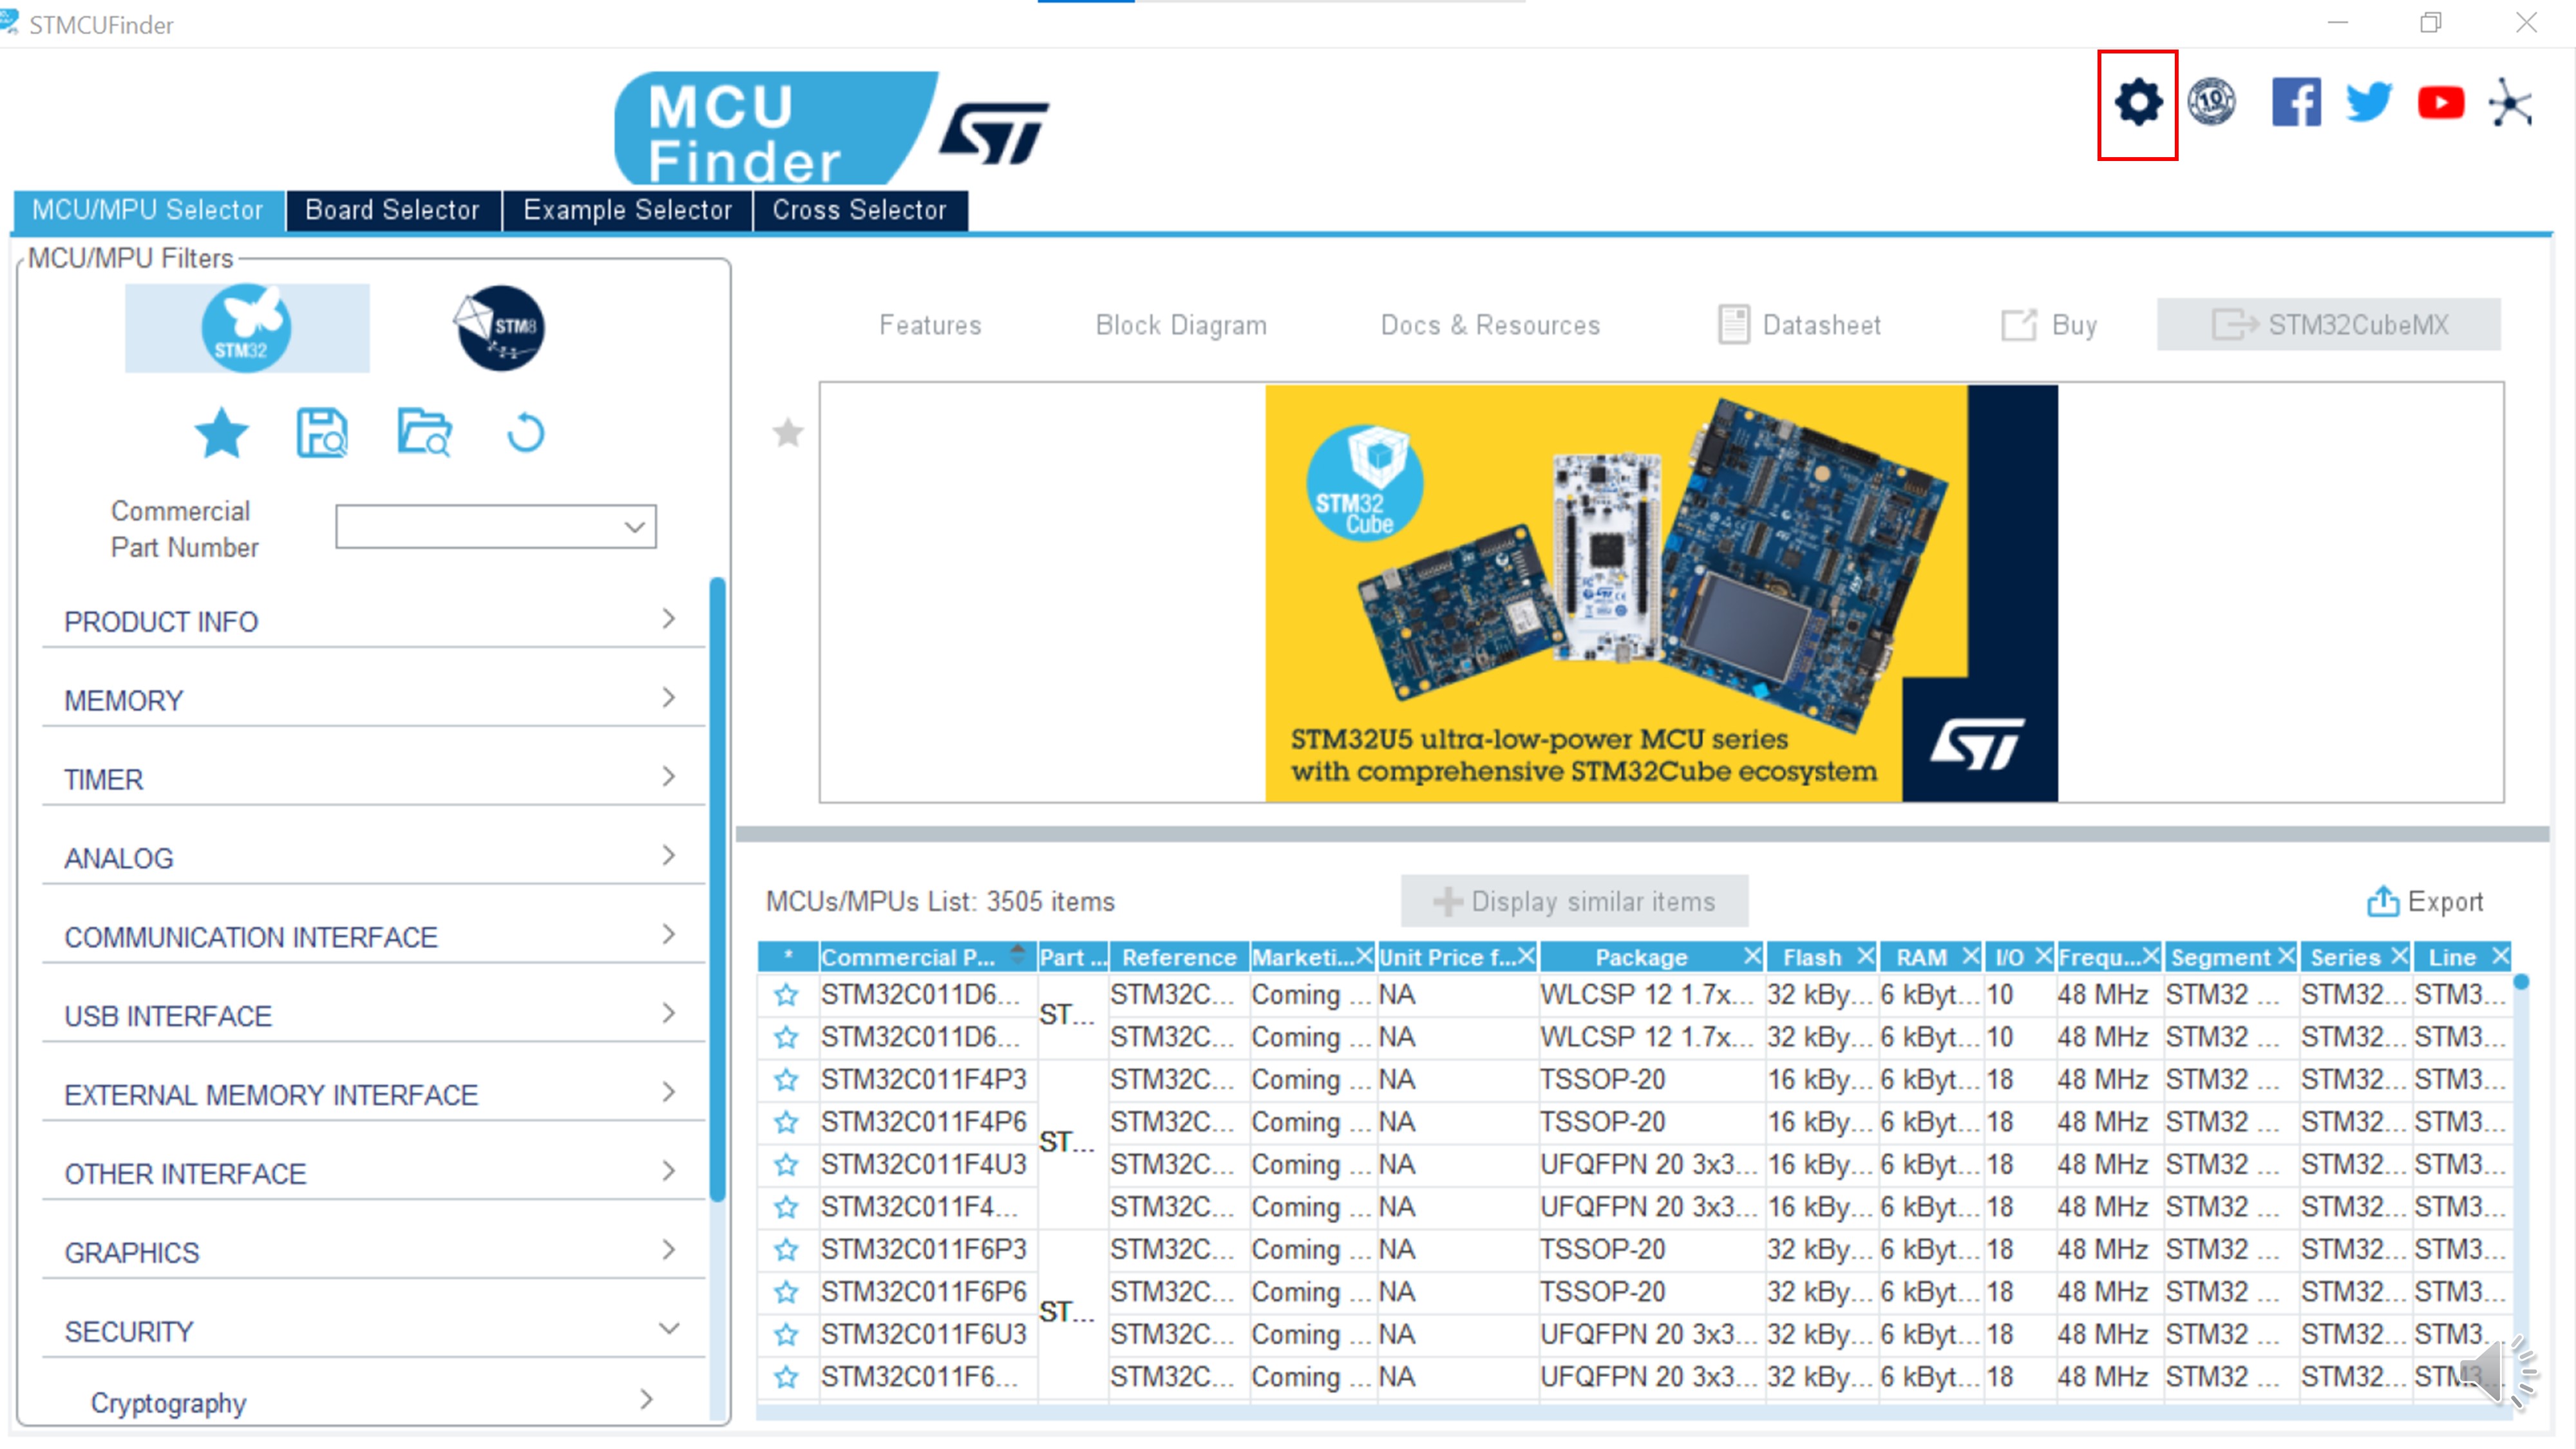Screen dimensions: 2576x1449
Task: Switch to the Cross Selector tab
Action: click(860, 210)
